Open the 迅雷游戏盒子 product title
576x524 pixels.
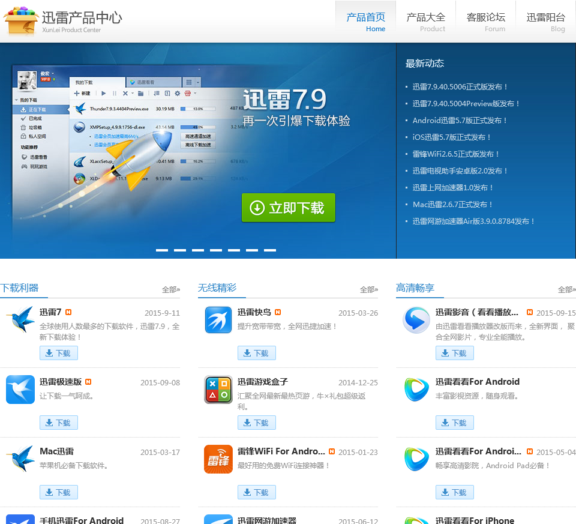(263, 382)
